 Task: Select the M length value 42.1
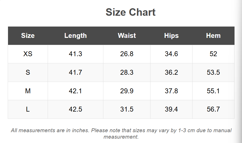(x=76, y=91)
